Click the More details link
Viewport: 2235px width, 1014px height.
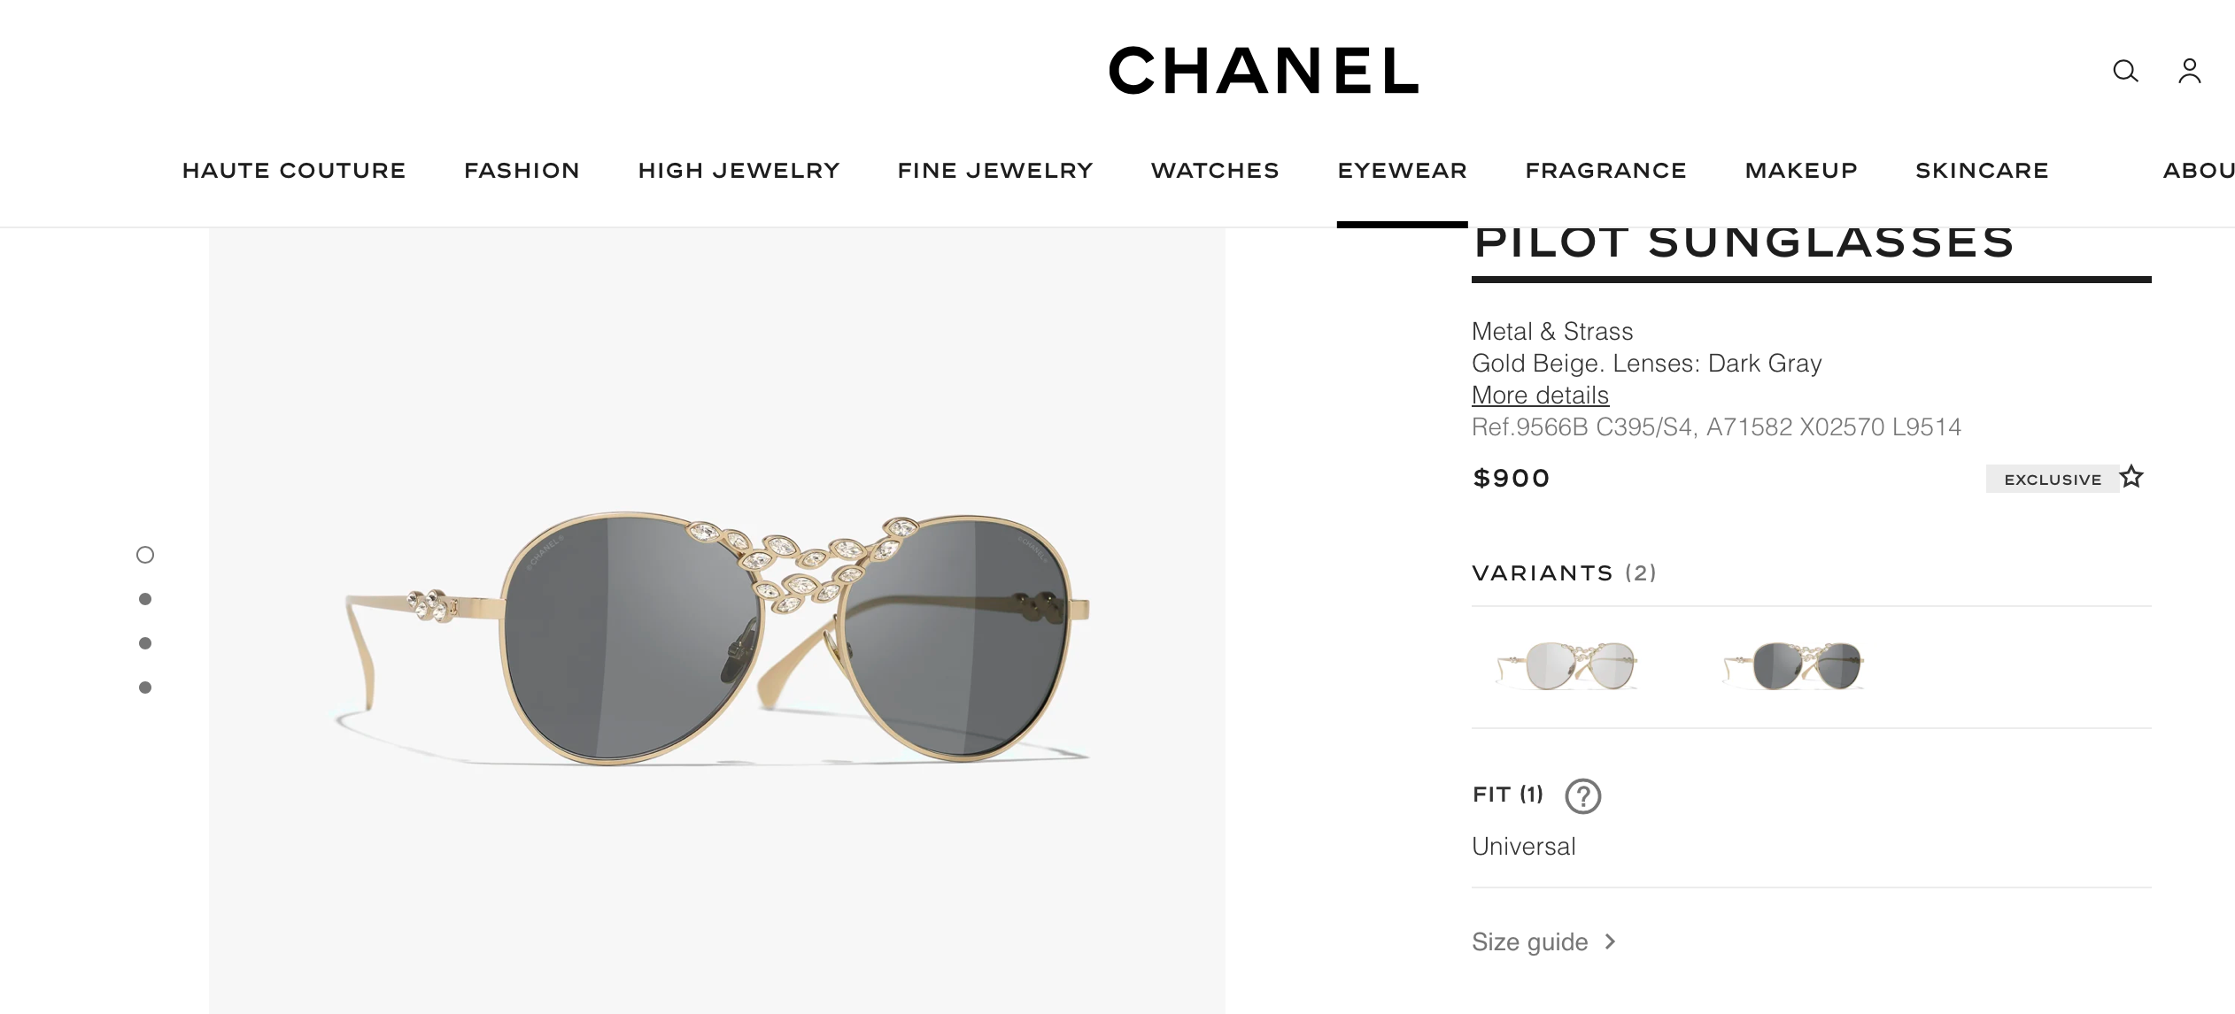tap(1540, 395)
